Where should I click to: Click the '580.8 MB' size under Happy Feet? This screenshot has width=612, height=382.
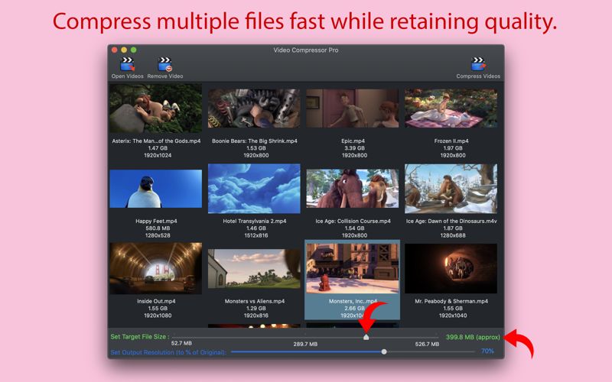(x=158, y=228)
